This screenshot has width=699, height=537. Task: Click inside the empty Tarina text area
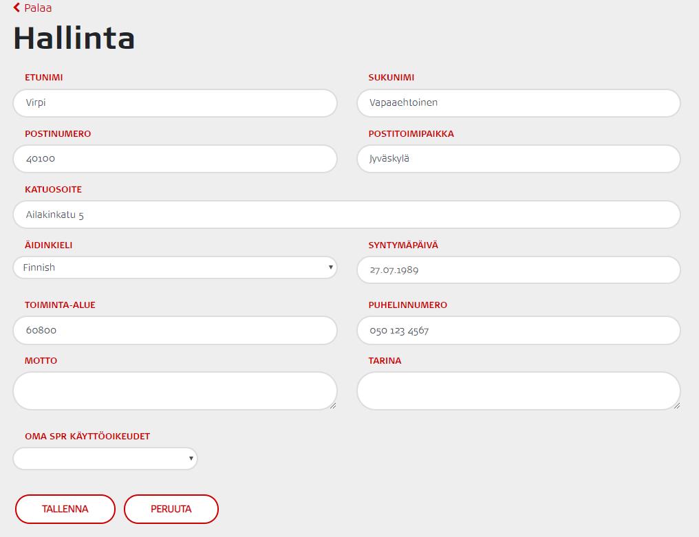pyautogui.click(x=519, y=391)
